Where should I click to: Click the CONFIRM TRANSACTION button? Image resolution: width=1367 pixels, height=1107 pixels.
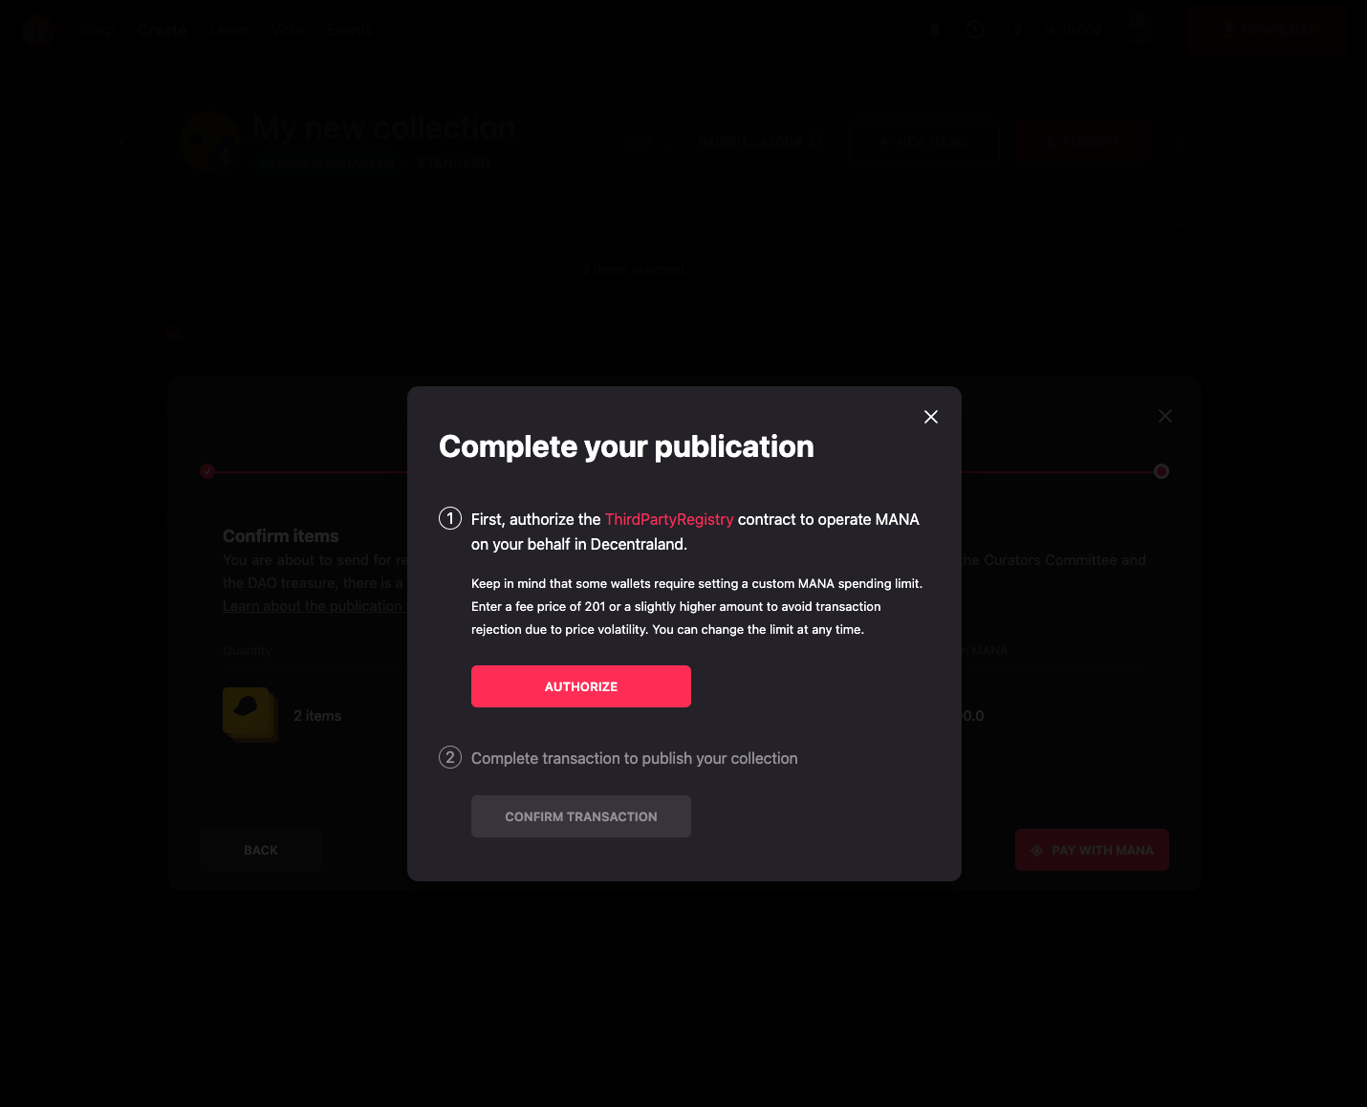(x=581, y=816)
